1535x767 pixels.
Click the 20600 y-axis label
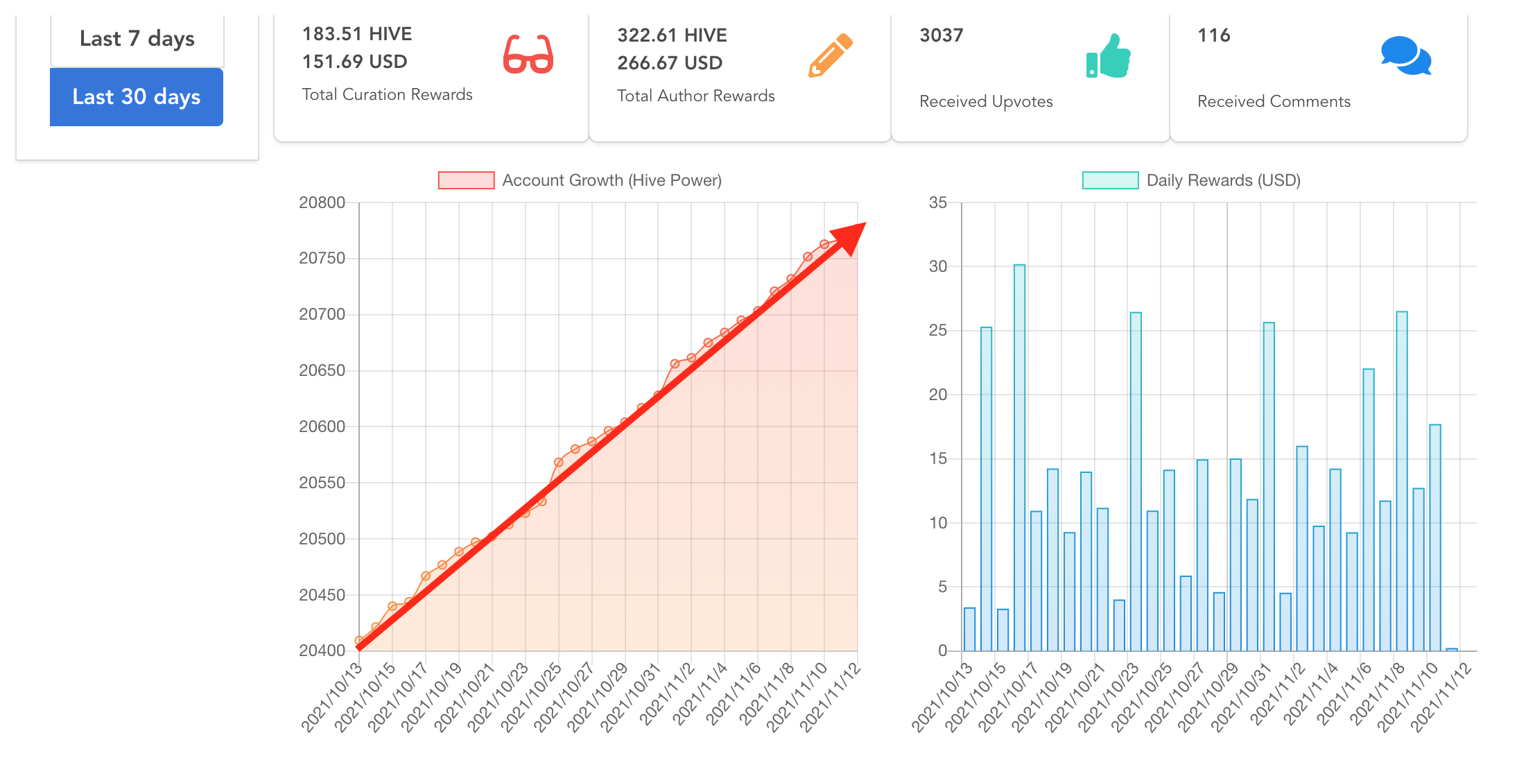coord(322,426)
